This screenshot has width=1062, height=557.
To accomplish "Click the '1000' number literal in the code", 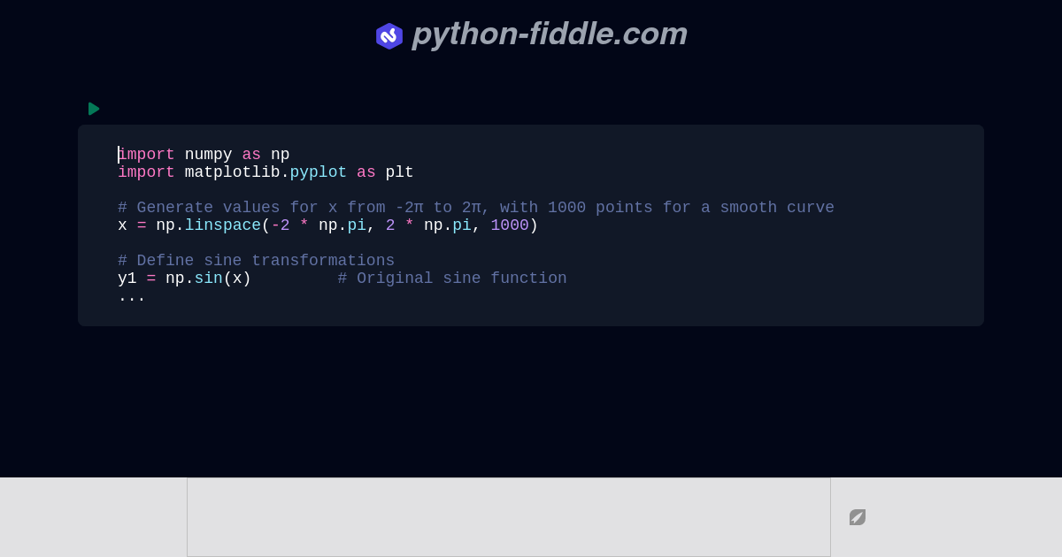I will 510,225.
